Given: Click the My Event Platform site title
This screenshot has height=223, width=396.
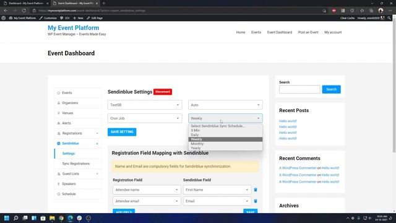Looking at the screenshot, I should coord(74,28).
